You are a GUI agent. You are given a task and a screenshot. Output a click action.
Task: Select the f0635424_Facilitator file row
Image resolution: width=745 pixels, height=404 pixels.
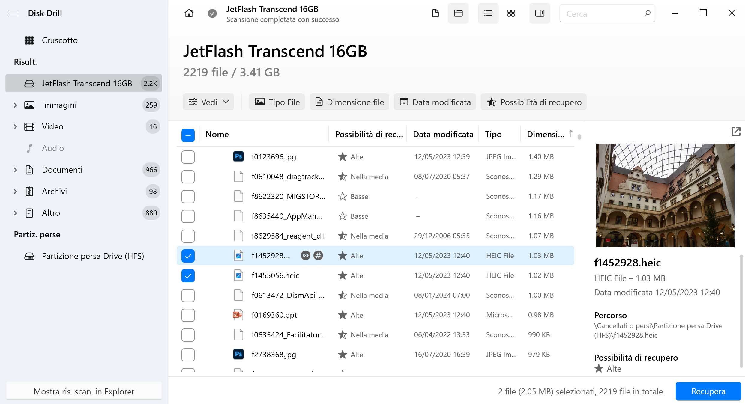[375, 335]
